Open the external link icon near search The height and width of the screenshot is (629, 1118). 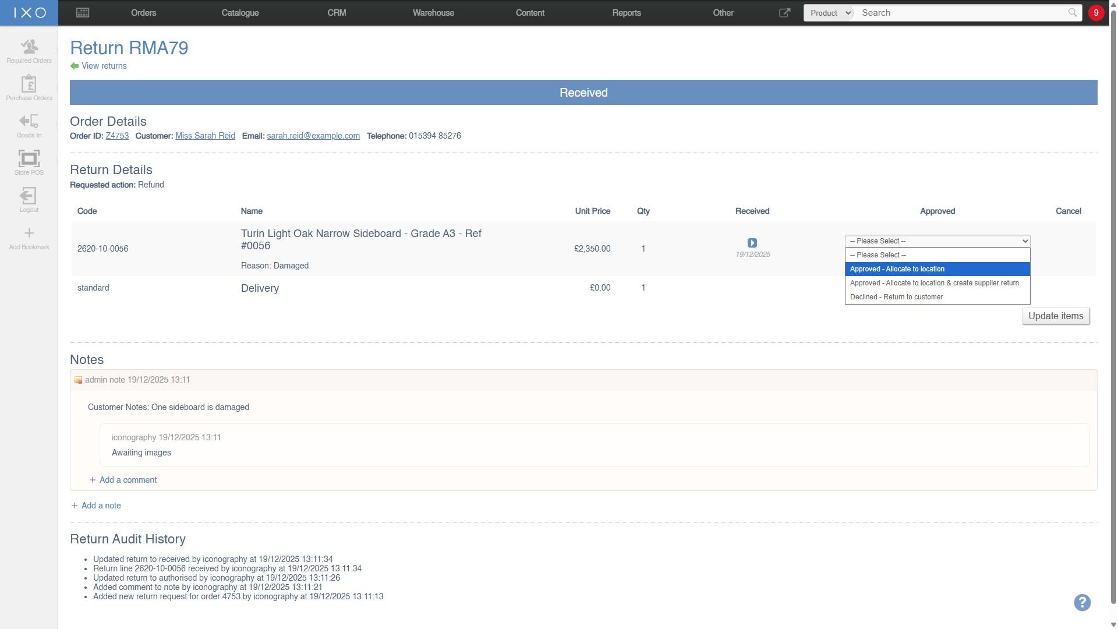[x=784, y=13]
